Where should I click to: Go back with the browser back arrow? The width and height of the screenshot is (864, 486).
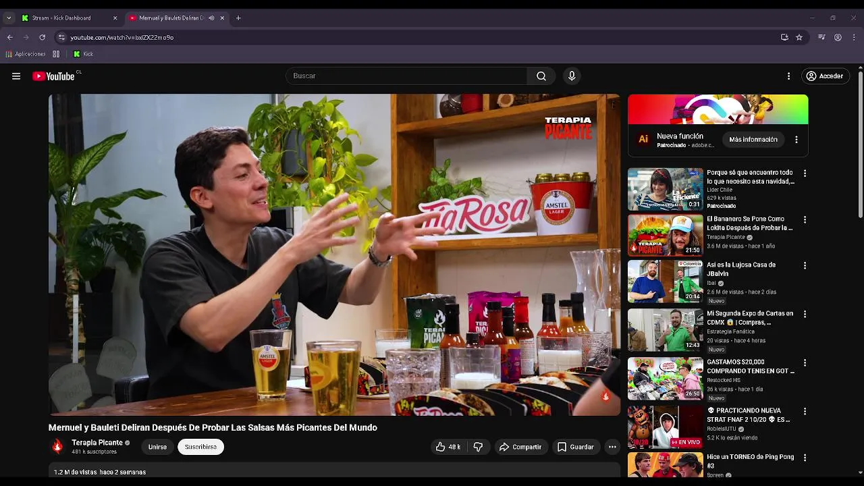click(9, 38)
